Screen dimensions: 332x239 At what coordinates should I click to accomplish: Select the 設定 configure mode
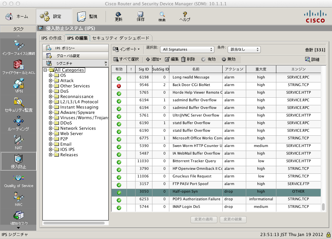click(x=54, y=16)
